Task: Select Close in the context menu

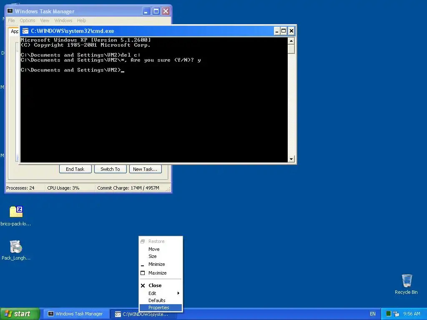Action: 161,285
